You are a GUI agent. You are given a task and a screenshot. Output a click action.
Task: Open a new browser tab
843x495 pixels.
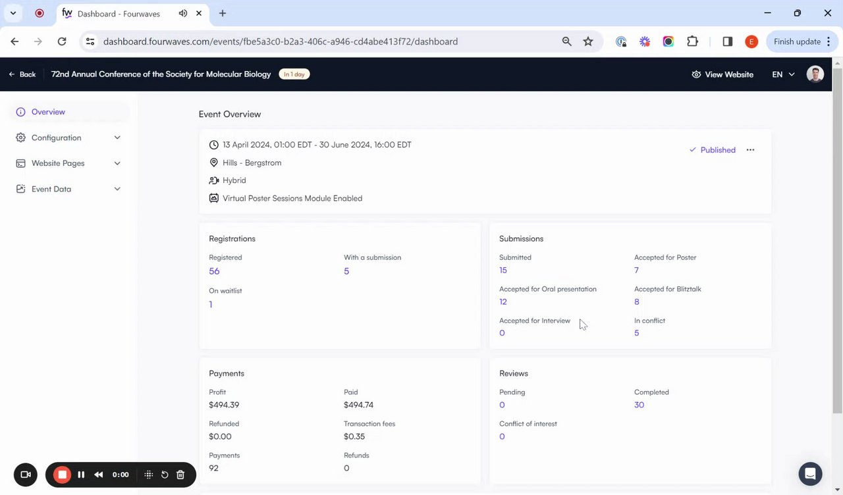[223, 13]
